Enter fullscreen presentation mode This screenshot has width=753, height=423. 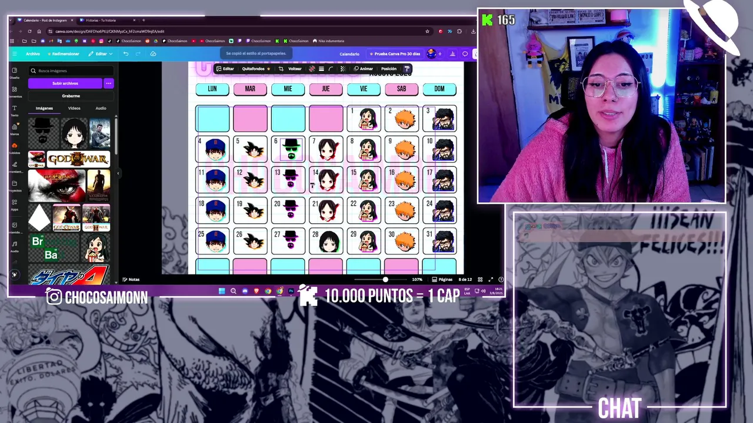tap(491, 280)
